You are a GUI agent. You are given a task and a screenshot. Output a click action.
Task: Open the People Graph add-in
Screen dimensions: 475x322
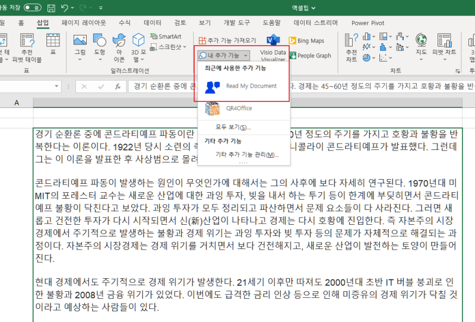click(310, 55)
